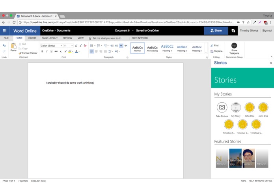Click the Numbering list icon

point(99,46)
